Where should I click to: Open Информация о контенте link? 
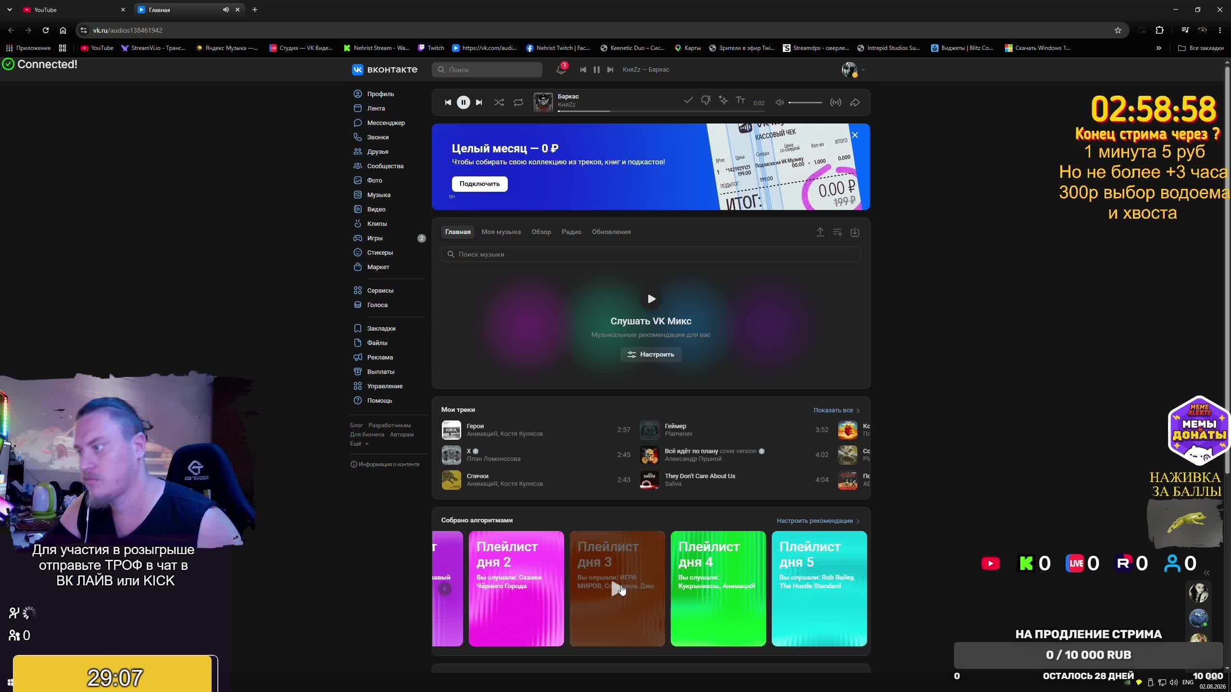(385, 464)
